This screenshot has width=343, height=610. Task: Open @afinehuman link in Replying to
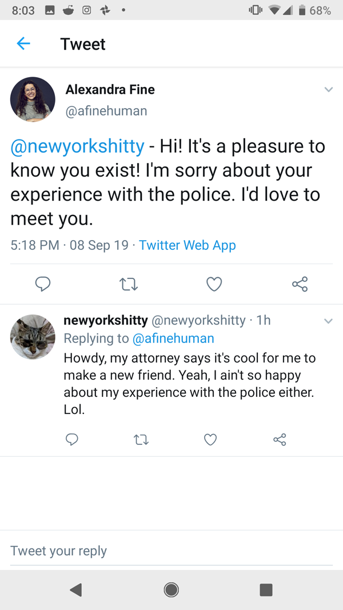(x=173, y=338)
